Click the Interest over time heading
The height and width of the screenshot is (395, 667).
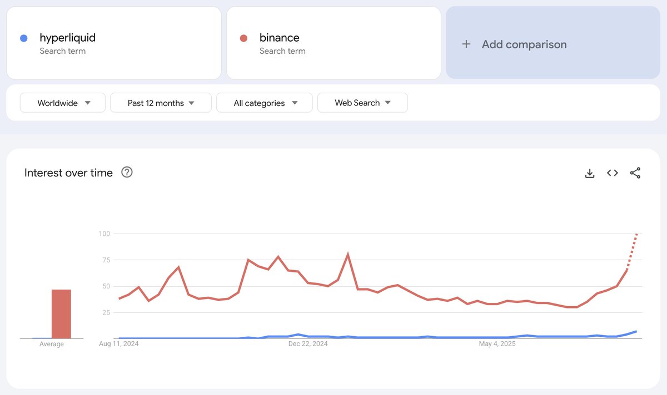click(x=68, y=173)
